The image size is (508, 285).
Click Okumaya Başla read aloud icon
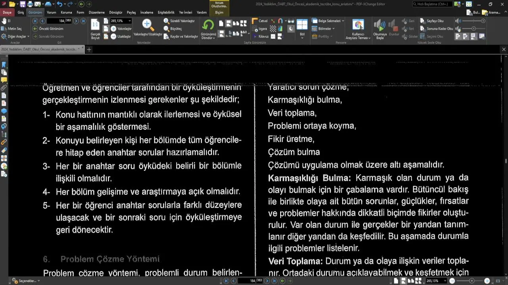(380, 29)
